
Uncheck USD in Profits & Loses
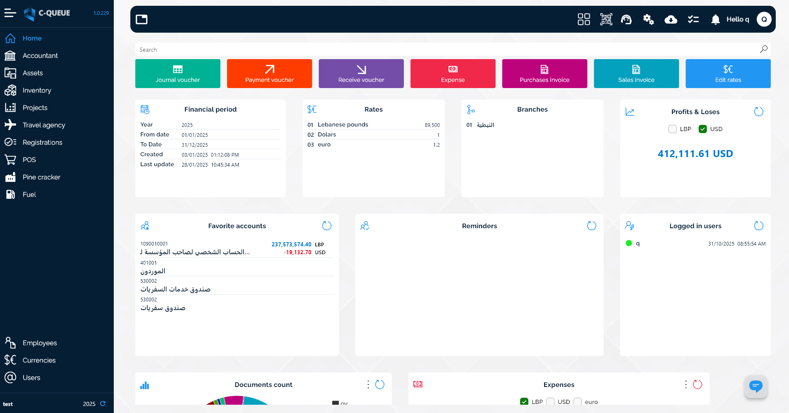[703, 129]
